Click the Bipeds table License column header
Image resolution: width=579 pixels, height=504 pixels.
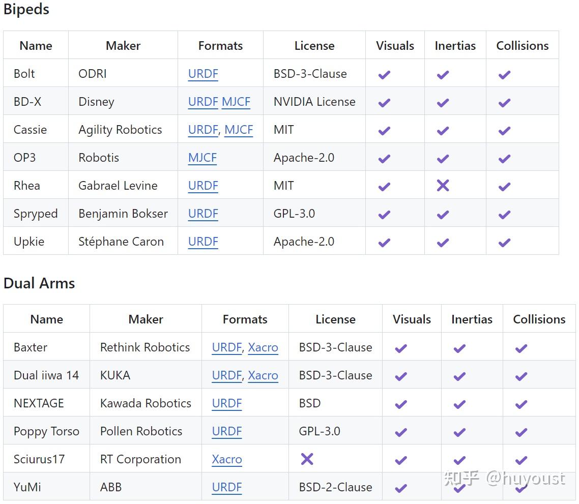(x=314, y=46)
